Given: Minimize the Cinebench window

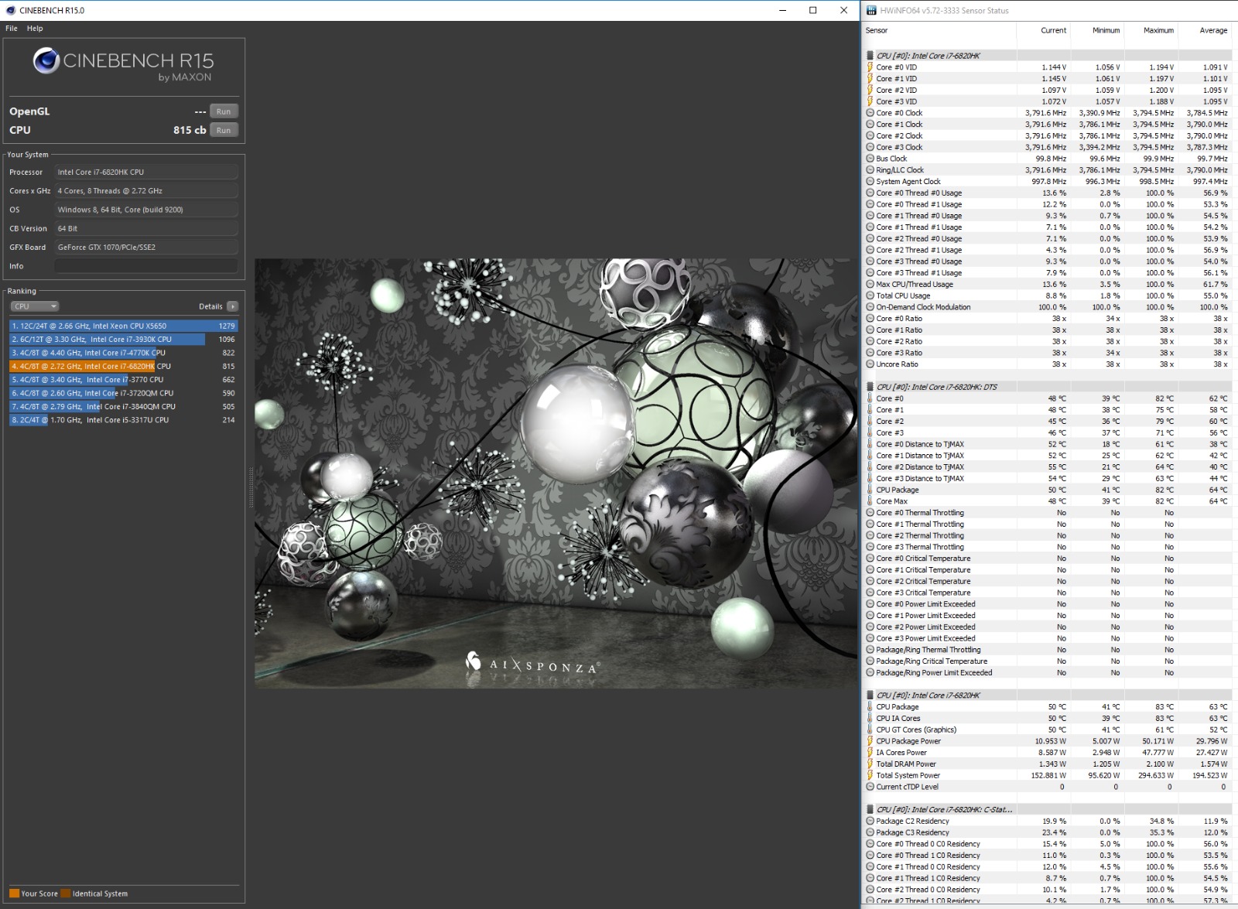Looking at the screenshot, I should (782, 10).
